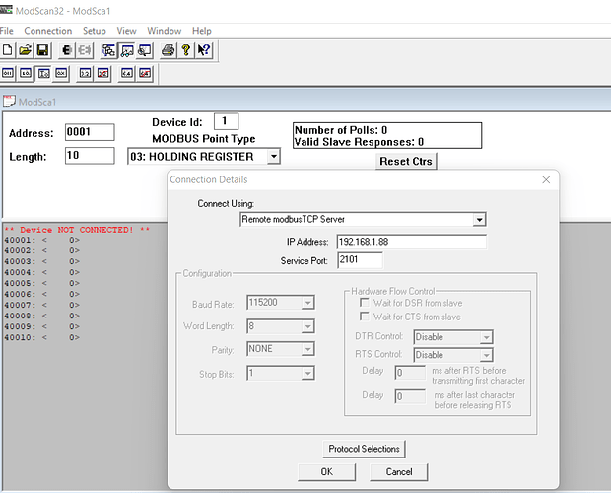The width and height of the screenshot is (611, 493).
Task: Open the Baud Rate 115200 dropdown
Action: pyautogui.click(x=307, y=303)
